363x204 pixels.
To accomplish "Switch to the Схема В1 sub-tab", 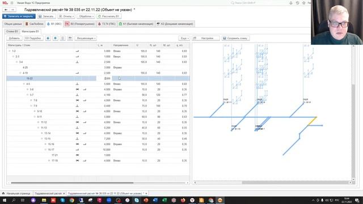I will tap(12, 31).
